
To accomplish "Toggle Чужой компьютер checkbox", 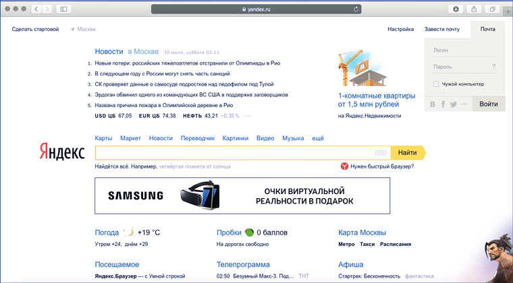I will (436, 84).
